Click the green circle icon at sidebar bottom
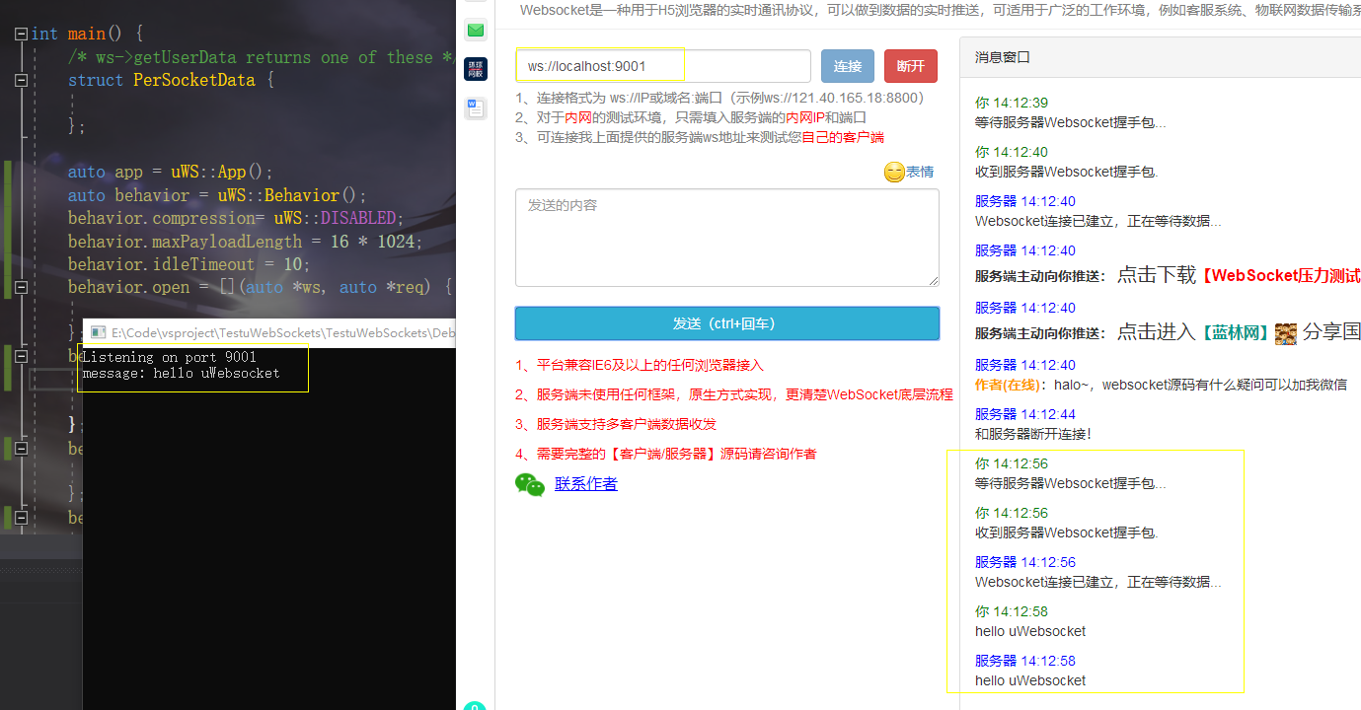1361x710 pixels. coord(476,706)
